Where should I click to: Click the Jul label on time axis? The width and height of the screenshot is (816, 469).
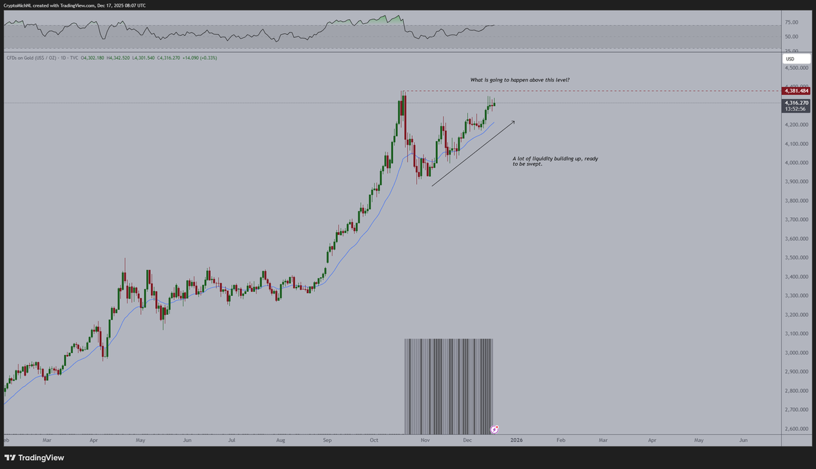click(231, 440)
